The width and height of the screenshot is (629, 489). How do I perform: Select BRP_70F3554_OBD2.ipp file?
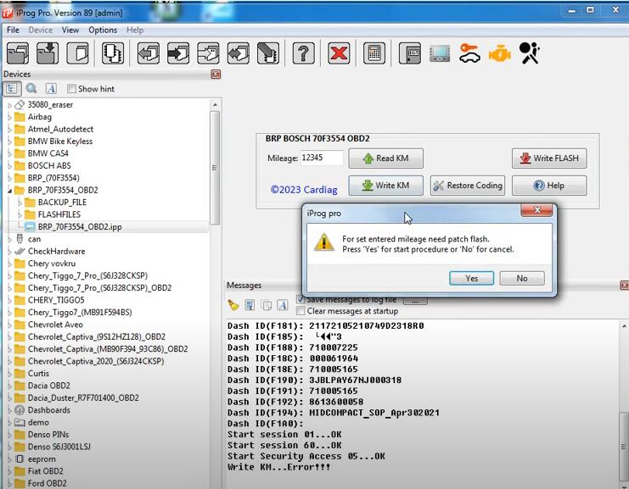[80, 227]
